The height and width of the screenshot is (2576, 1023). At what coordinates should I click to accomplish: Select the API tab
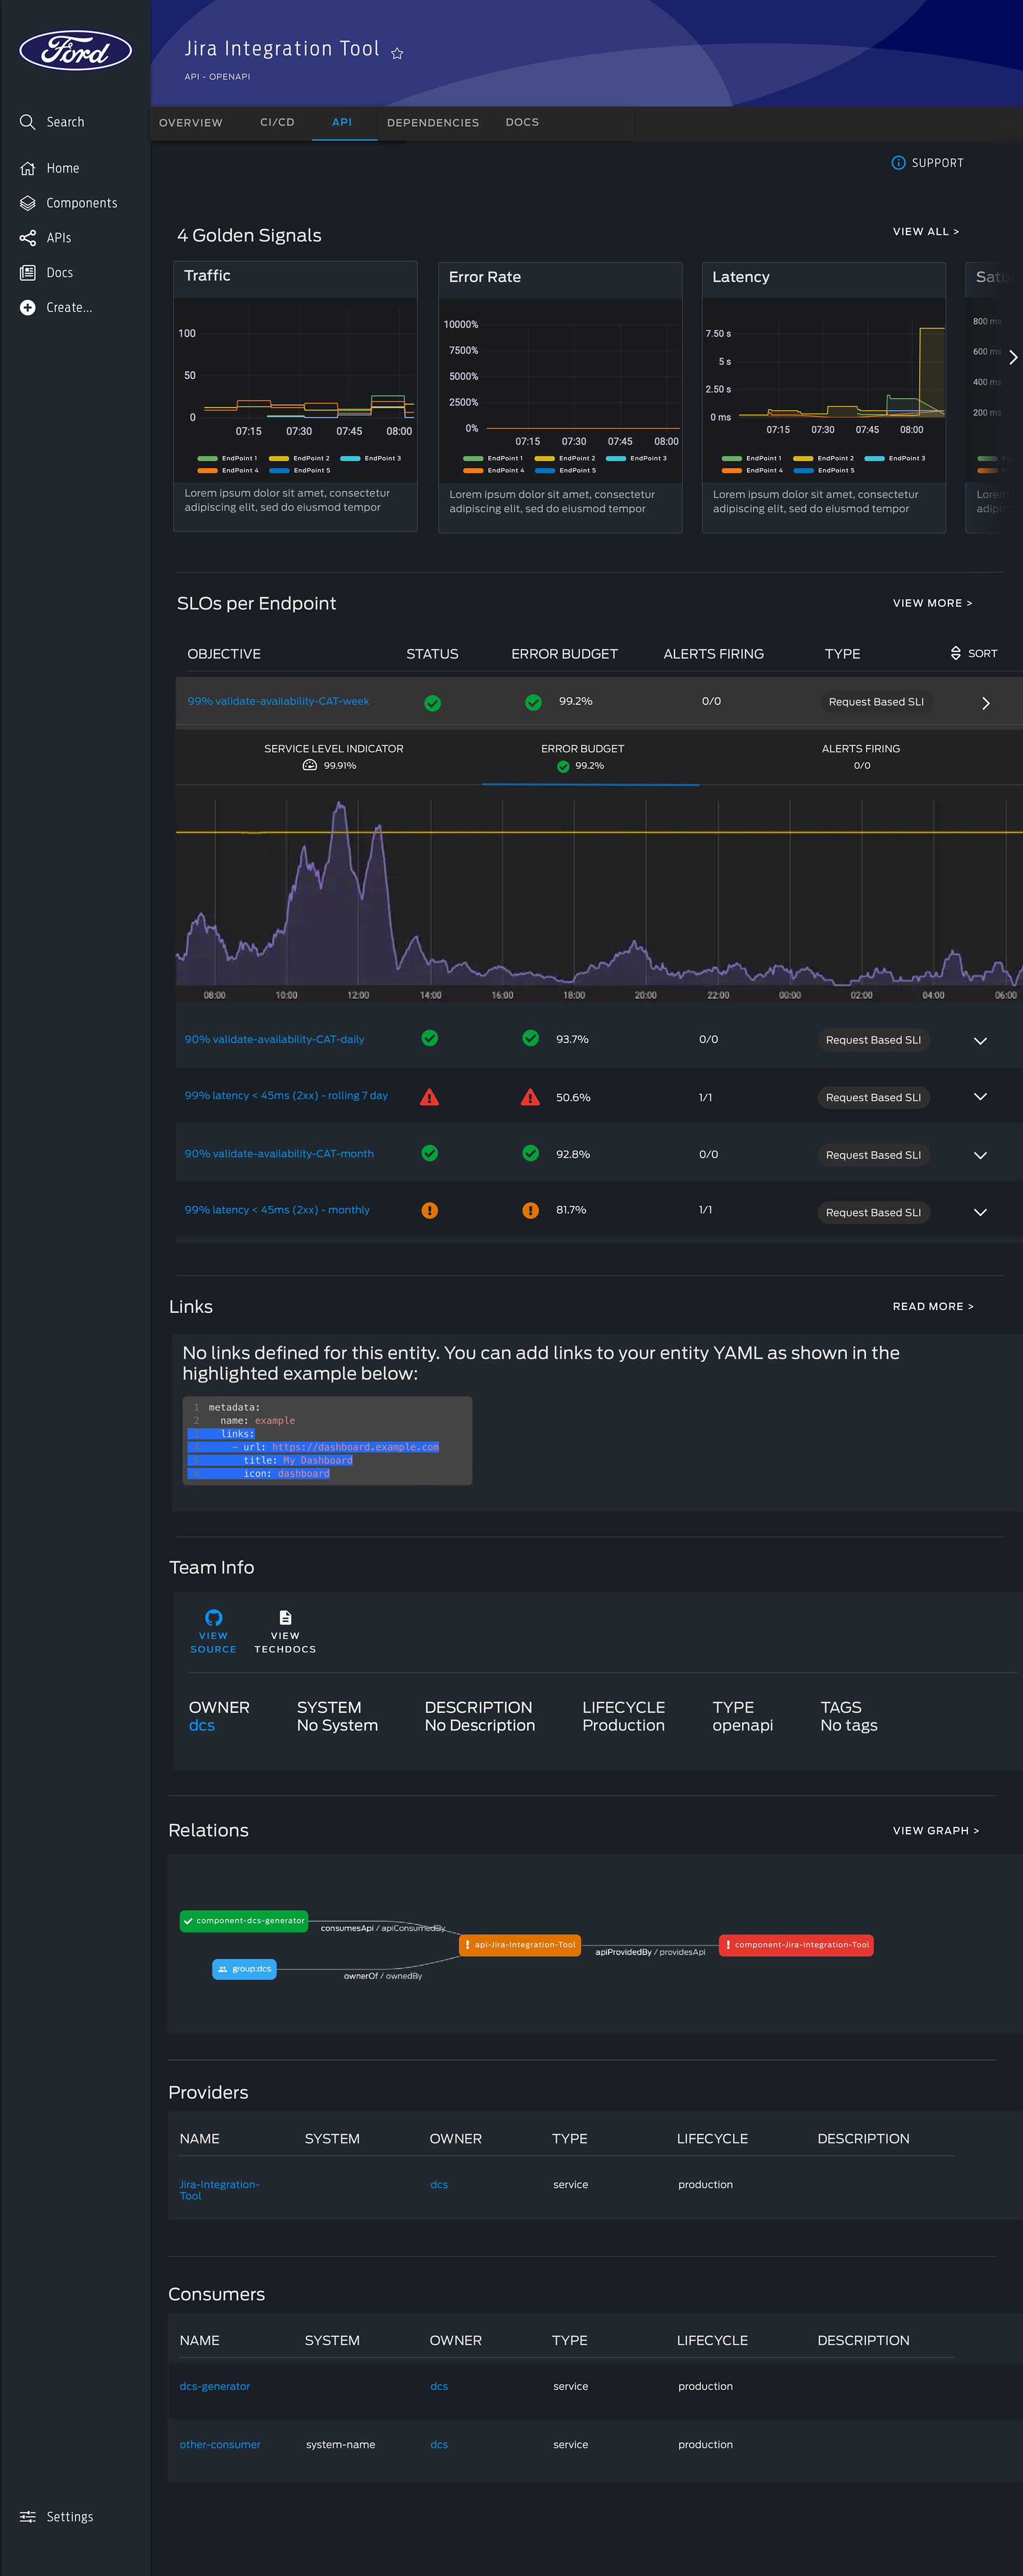pyautogui.click(x=342, y=123)
